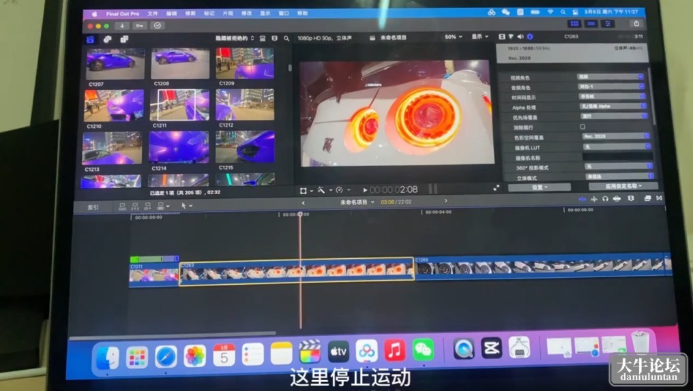
Task: Open the browser search magnifier
Action: pos(286,38)
